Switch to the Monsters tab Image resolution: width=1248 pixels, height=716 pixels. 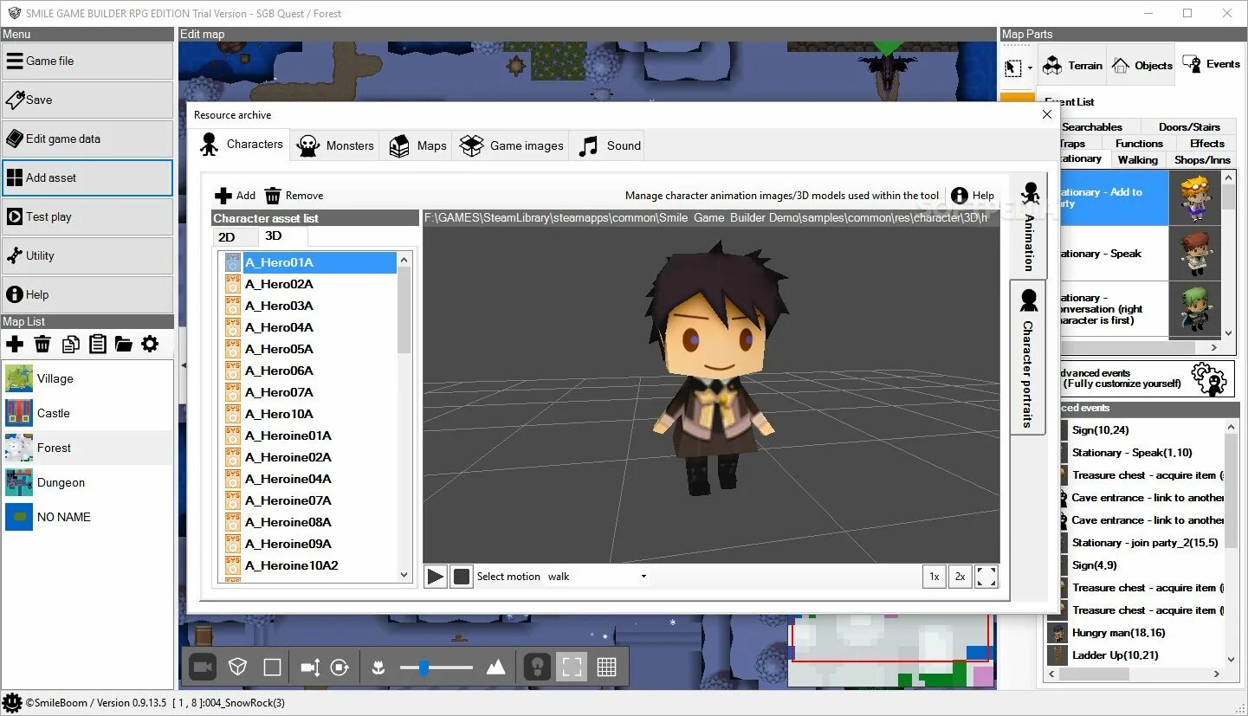[x=335, y=145]
